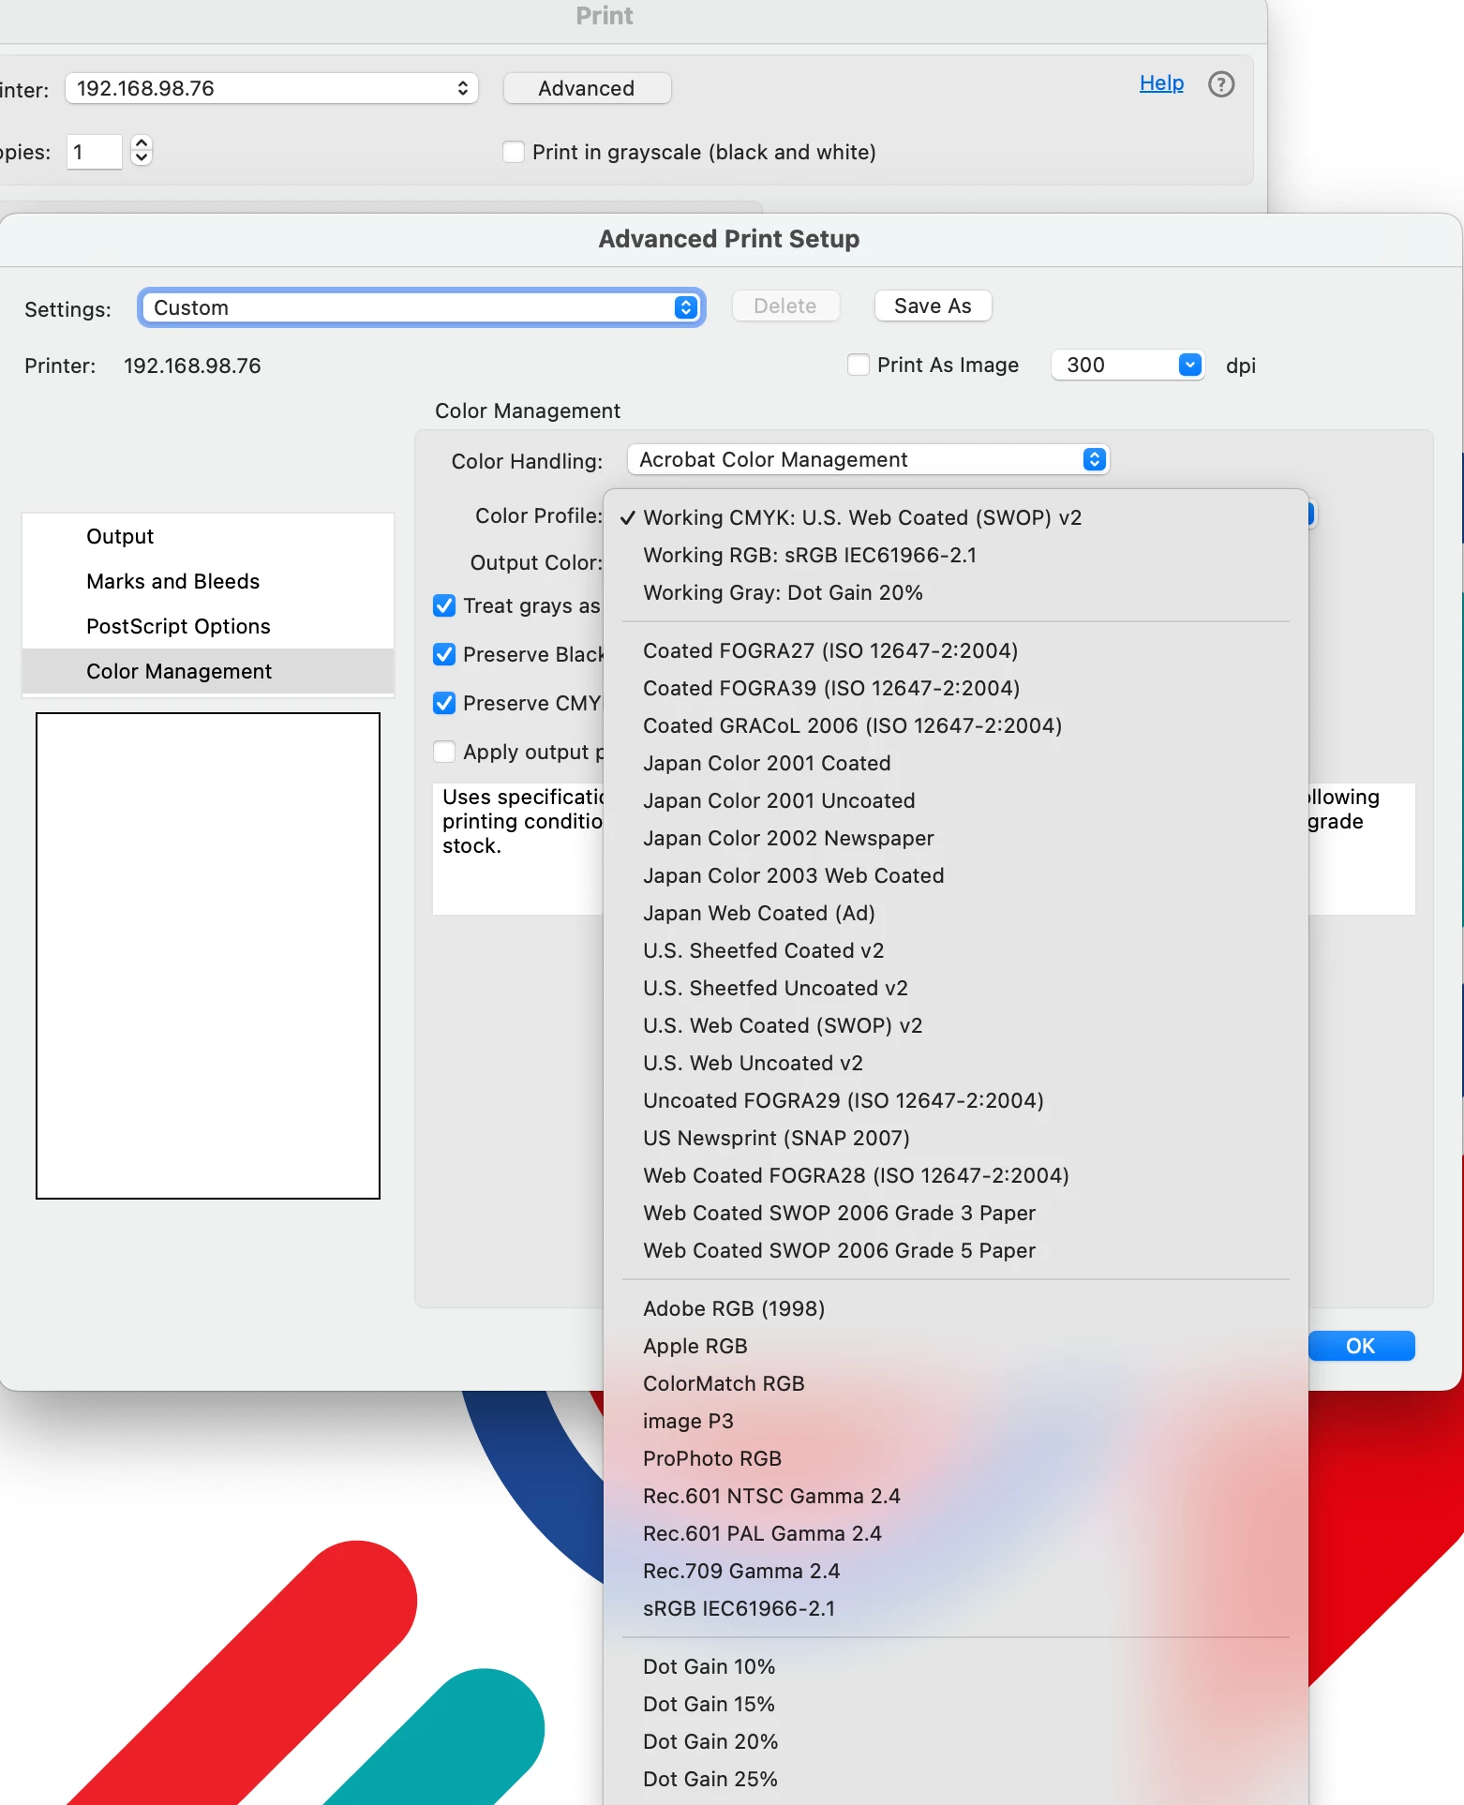
Task: Select Coated FOGRA39 profile
Action: pos(955,688)
